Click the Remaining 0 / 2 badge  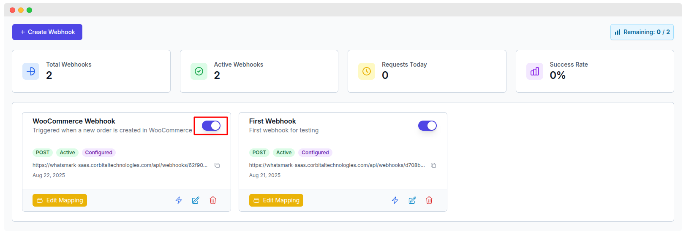point(642,32)
